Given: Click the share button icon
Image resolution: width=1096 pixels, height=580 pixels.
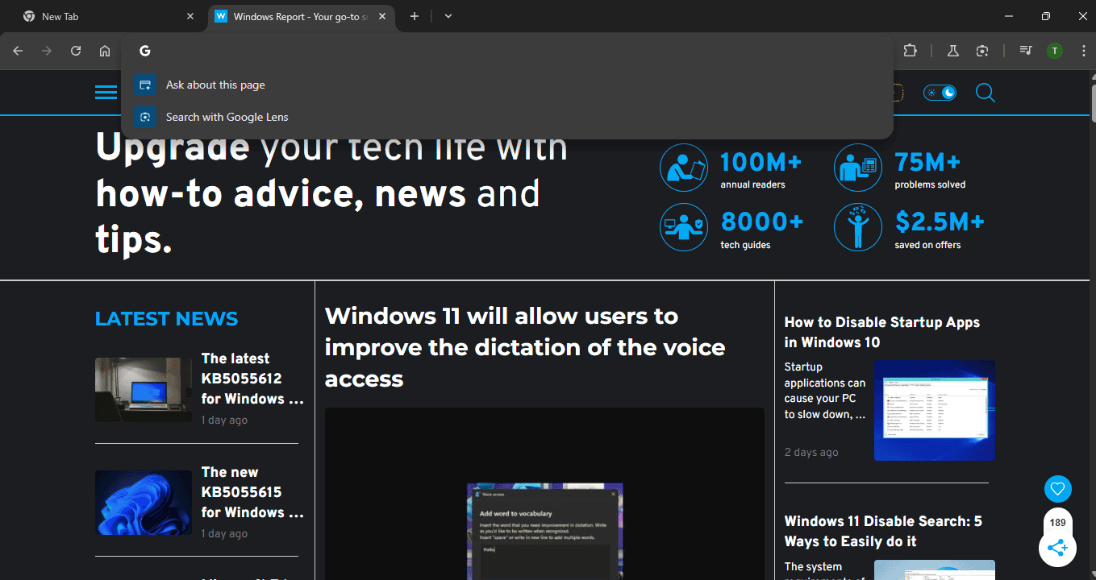Looking at the screenshot, I should pos(1057,549).
